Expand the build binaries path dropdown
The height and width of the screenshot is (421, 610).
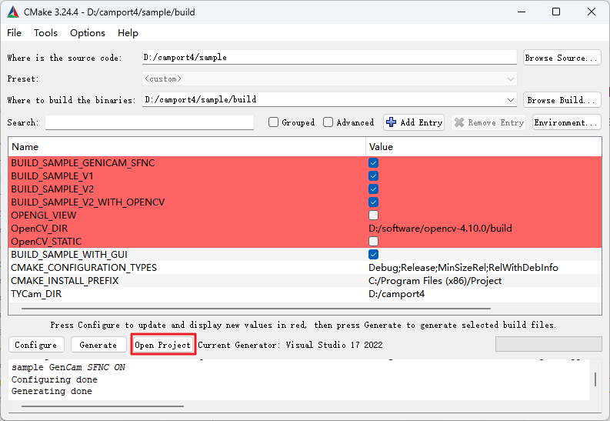[x=511, y=100]
